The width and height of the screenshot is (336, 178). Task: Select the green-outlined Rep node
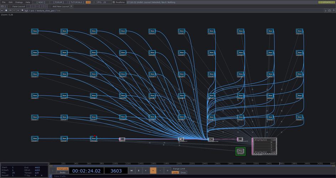pos(241,151)
